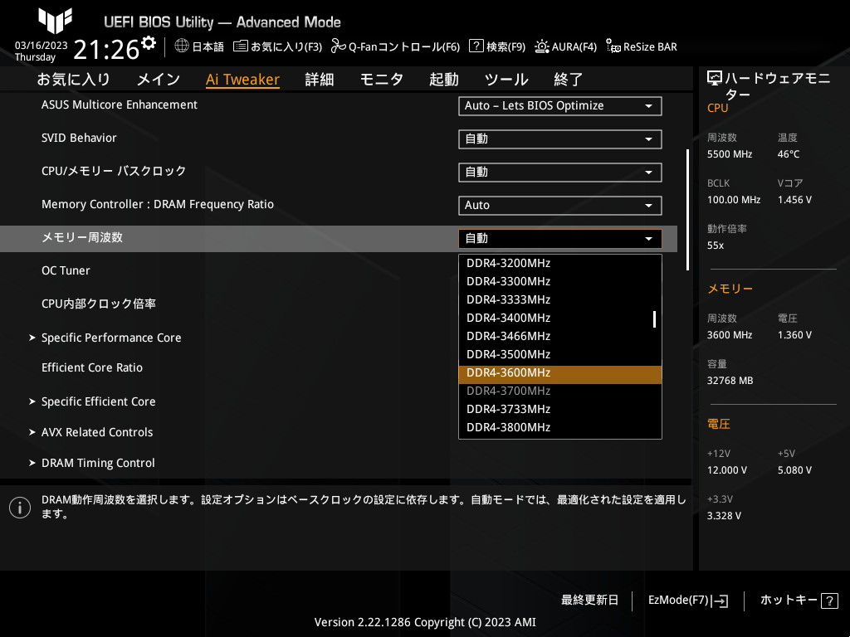Click Q-Fanコントロール(F6) label
The height and width of the screenshot is (637, 850).
click(404, 46)
